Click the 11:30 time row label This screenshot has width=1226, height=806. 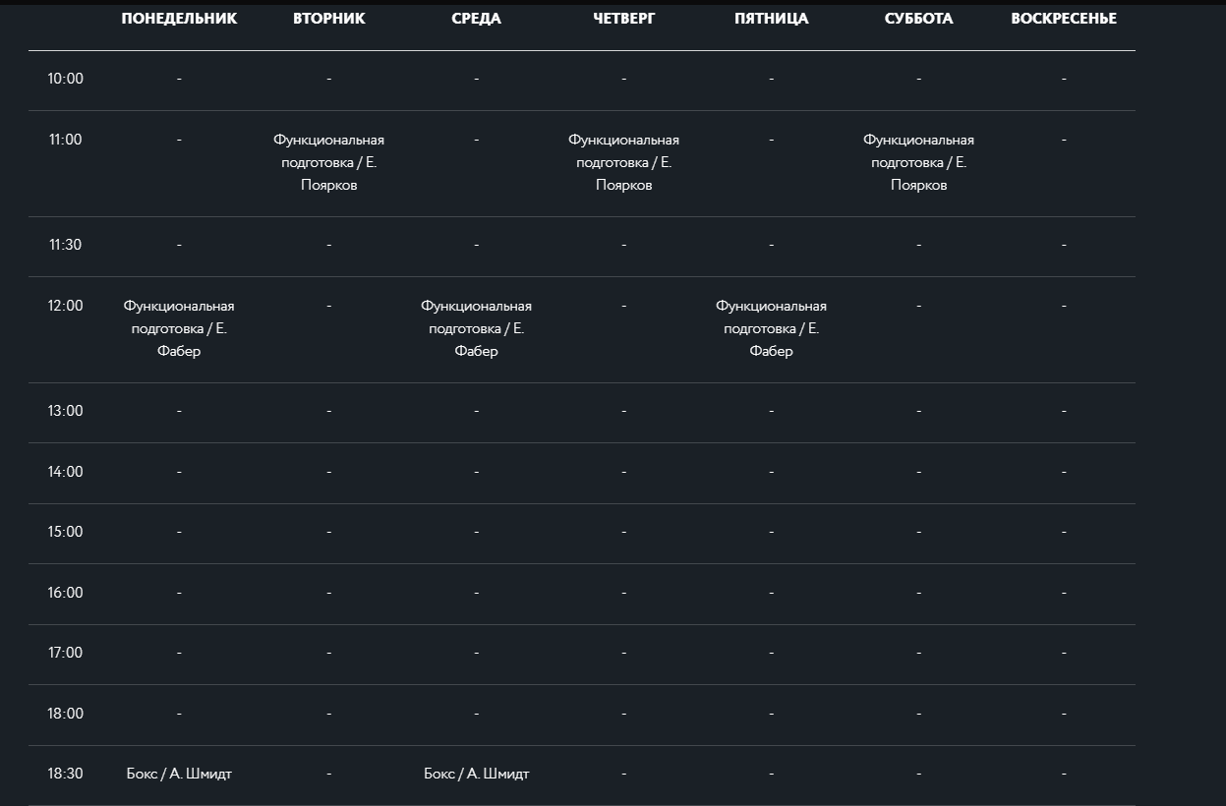pyautogui.click(x=66, y=245)
